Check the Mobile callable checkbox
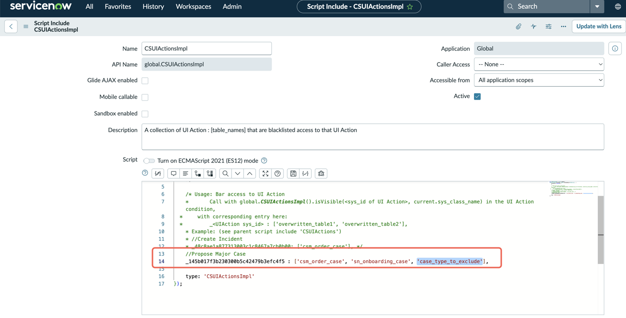Viewport: 626px width, 318px height. coord(145,97)
